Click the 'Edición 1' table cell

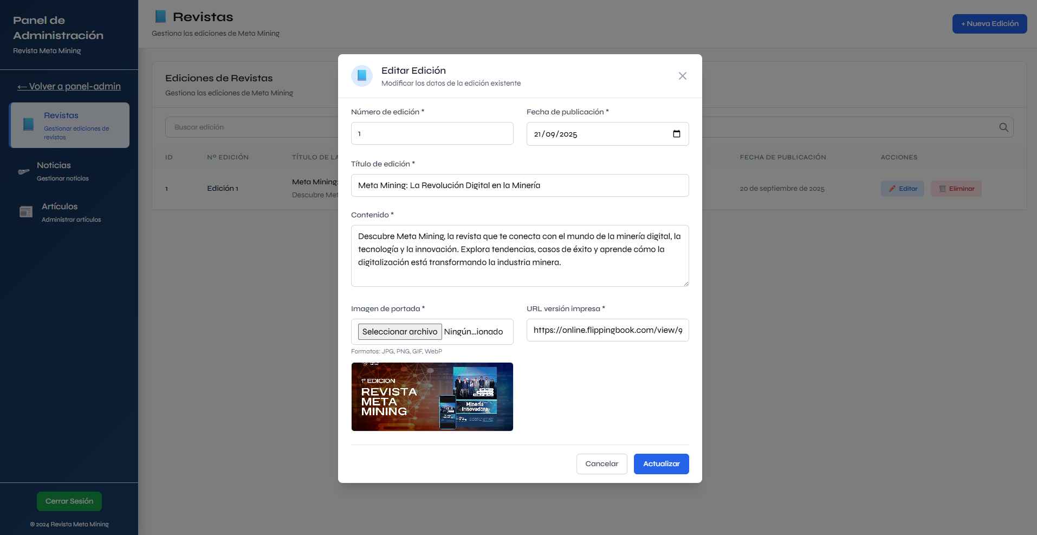(x=223, y=189)
